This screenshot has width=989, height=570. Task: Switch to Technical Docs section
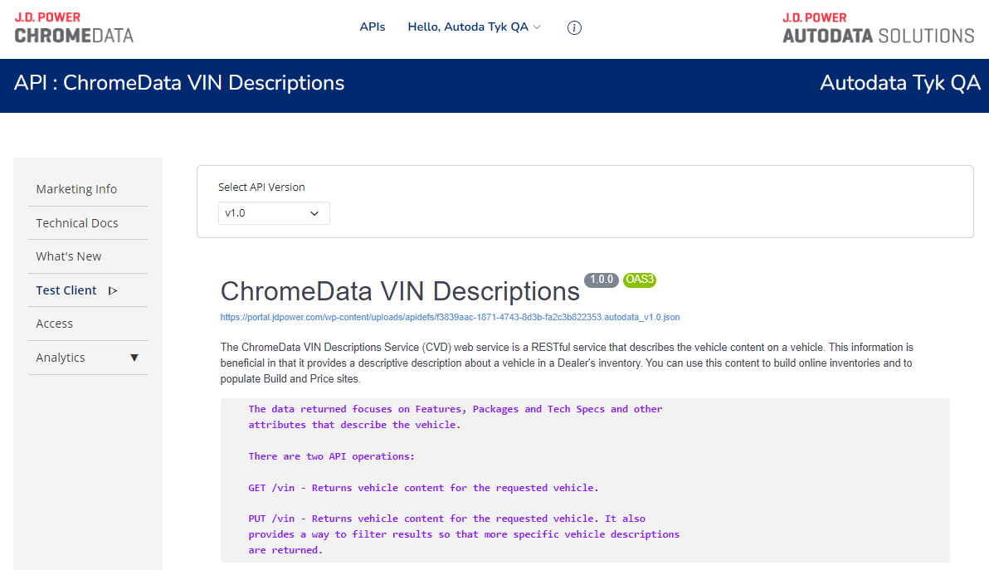[77, 223]
